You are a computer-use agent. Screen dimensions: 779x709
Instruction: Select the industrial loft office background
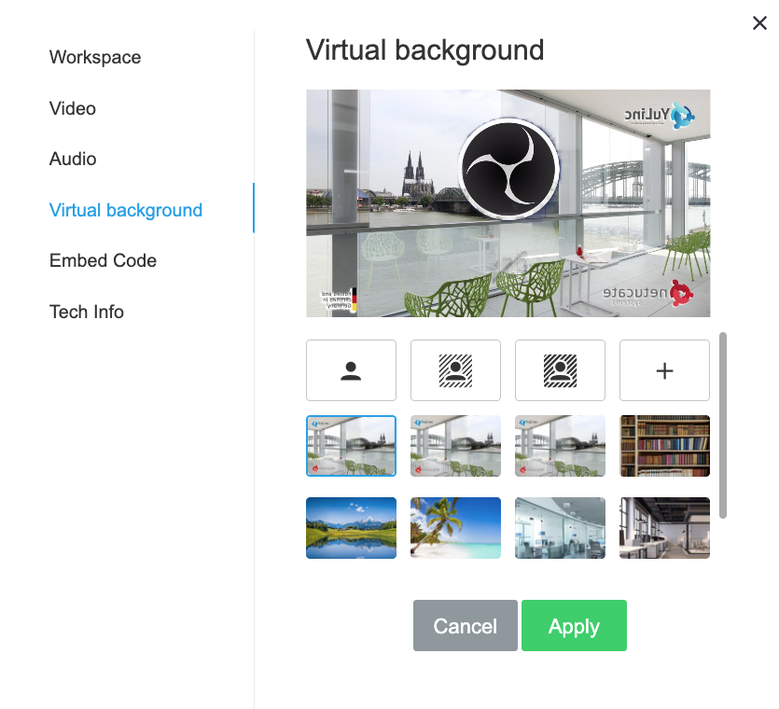point(665,528)
